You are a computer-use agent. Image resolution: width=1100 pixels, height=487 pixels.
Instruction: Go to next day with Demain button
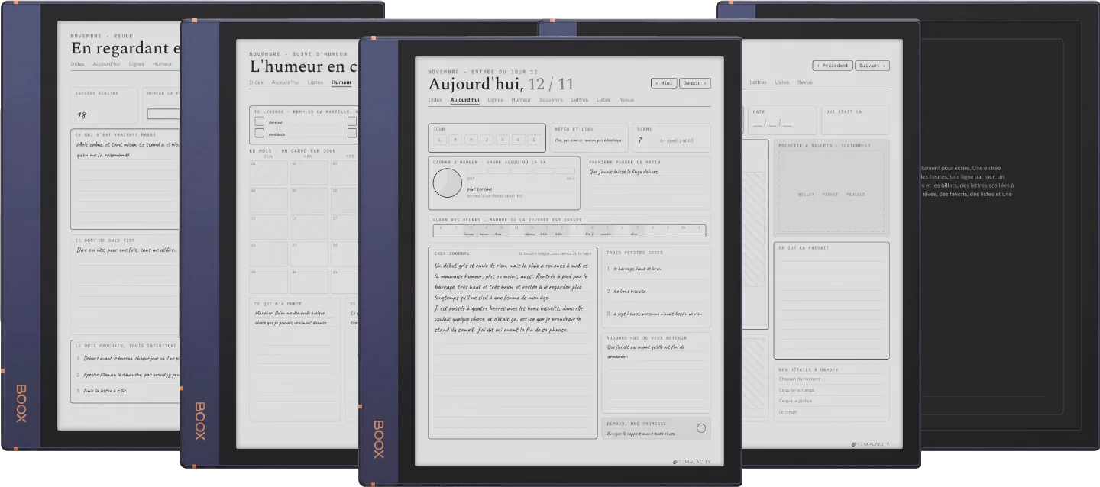(x=694, y=83)
